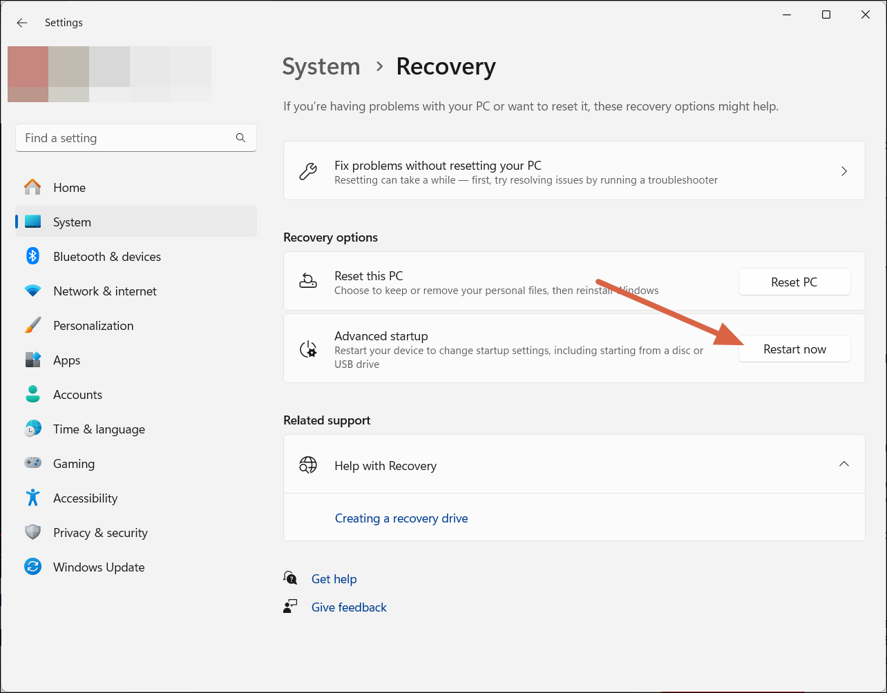Open Gaming settings
This screenshot has height=693, width=887.
pyautogui.click(x=74, y=463)
